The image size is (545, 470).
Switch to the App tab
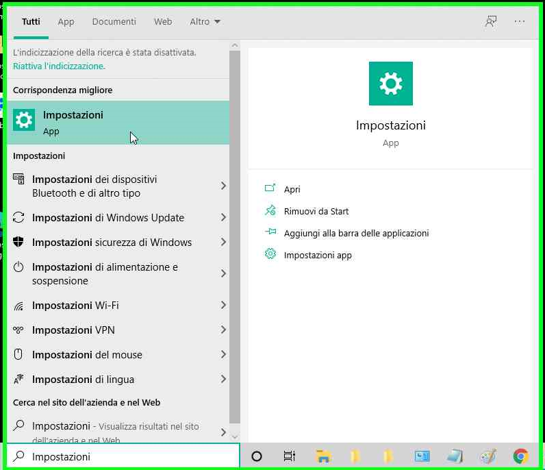pos(66,21)
